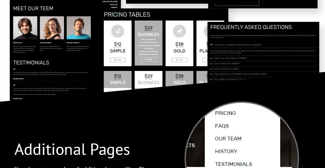Click the quote mark above Patrick Pool's testimonial
The width and height of the screenshot is (325, 168).
coord(14,85)
